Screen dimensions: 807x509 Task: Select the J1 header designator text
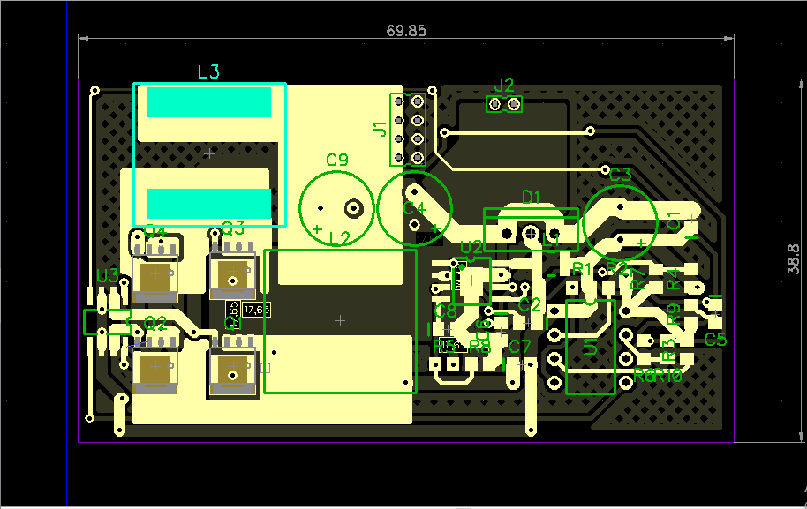[x=380, y=129]
